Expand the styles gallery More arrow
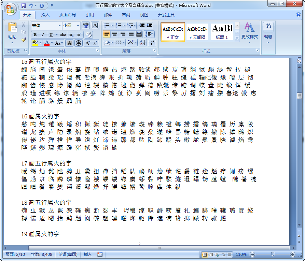This screenshot has height=261, width=305. click(237, 39)
